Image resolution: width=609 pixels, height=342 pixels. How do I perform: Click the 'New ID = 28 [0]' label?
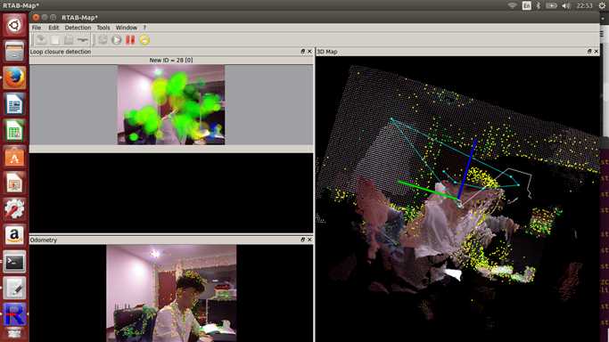(x=171, y=60)
